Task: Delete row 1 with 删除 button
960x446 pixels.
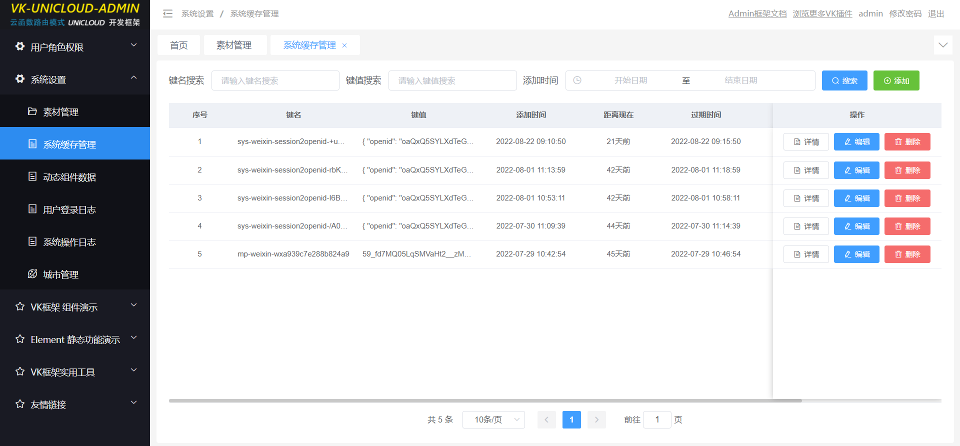Action: pos(907,142)
